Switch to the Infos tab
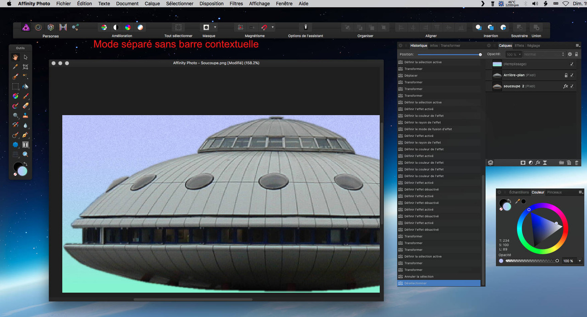 [x=433, y=45]
